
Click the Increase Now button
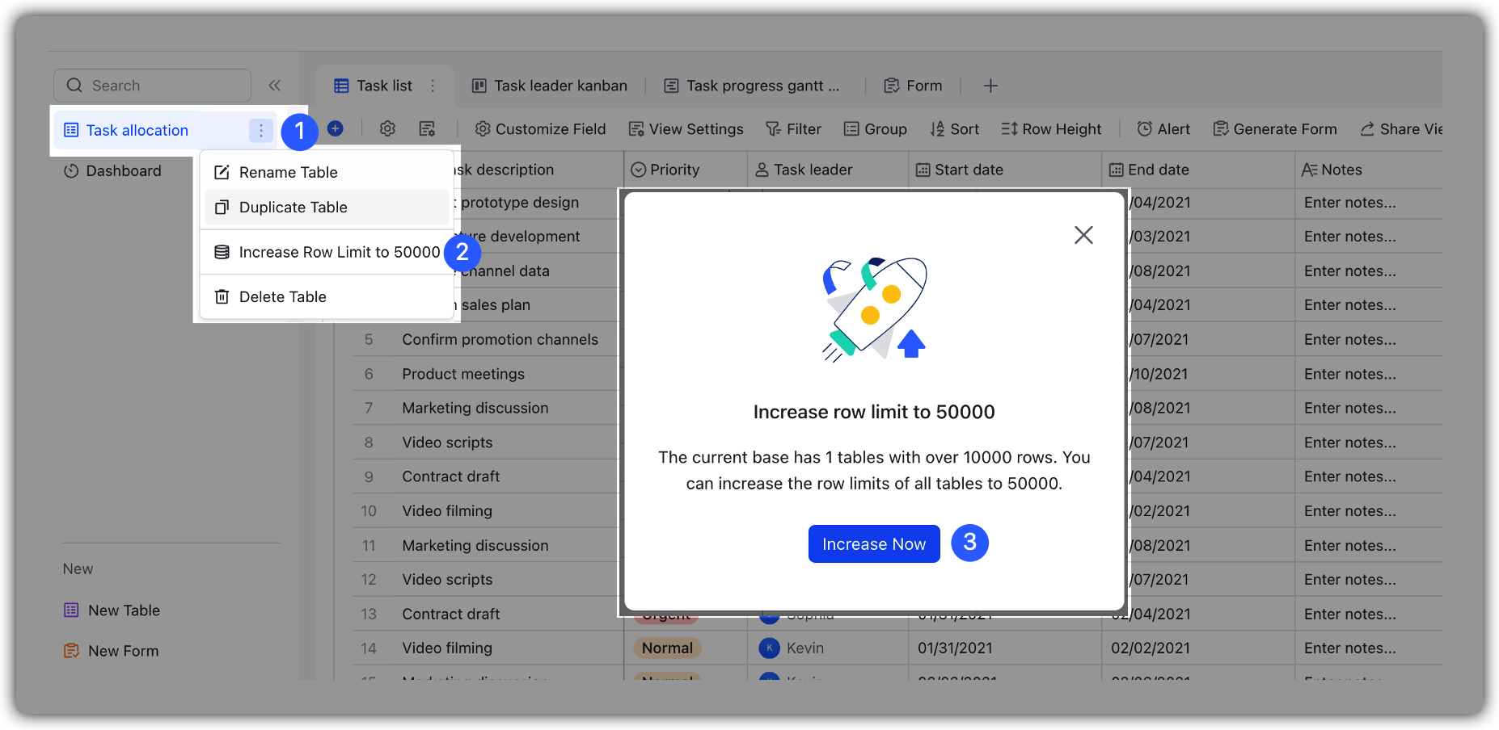coord(873,543)
